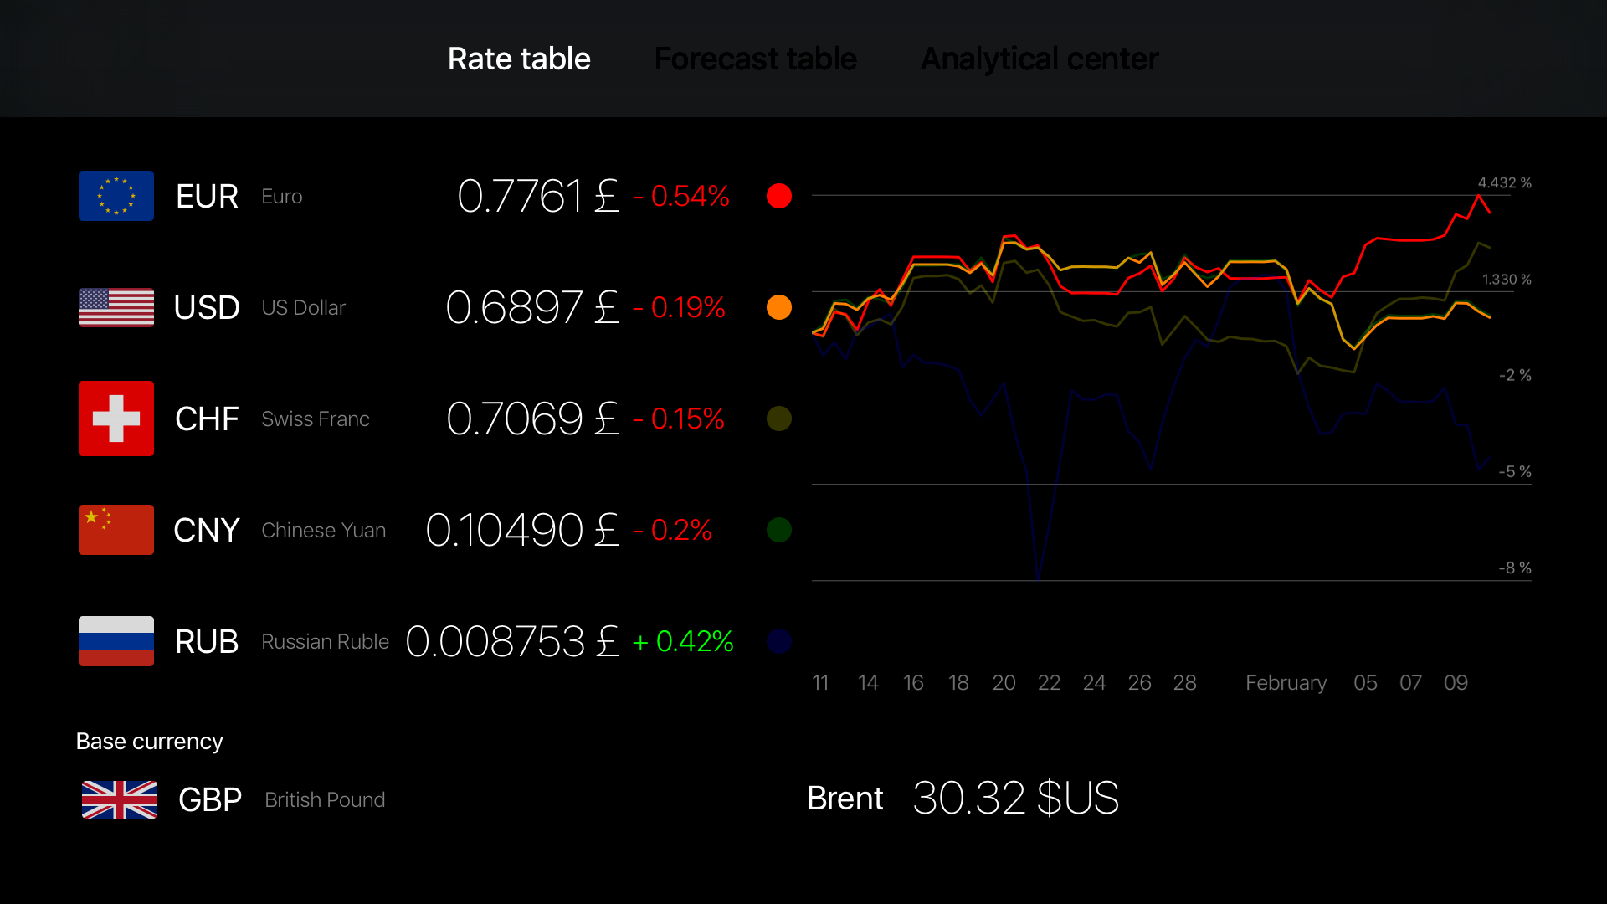Toggle the dark blue RUB chart dot

[x=779, y=641]
